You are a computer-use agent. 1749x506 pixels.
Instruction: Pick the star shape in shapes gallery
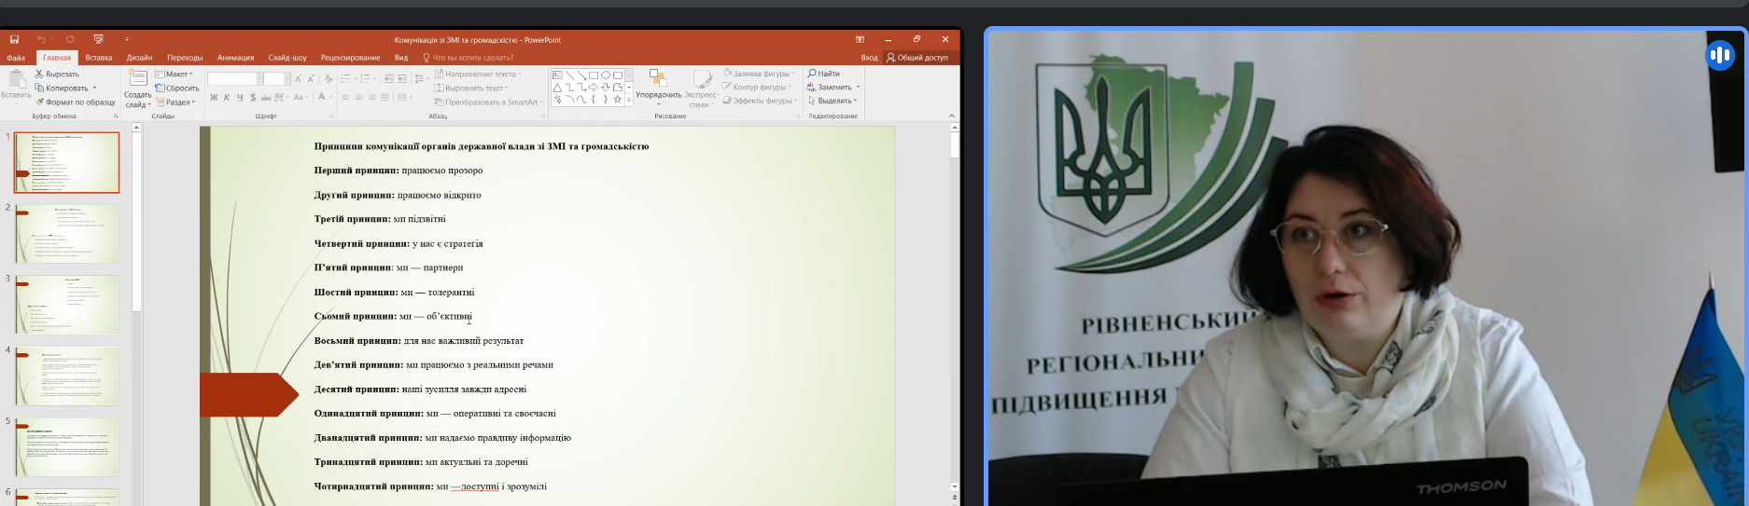(x=617, y=99)
